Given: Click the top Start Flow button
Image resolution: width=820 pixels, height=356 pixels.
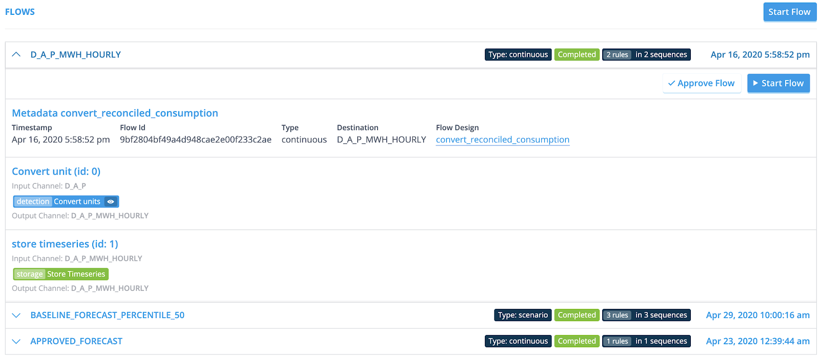Looking at the screenshot, I should point(789,12).
